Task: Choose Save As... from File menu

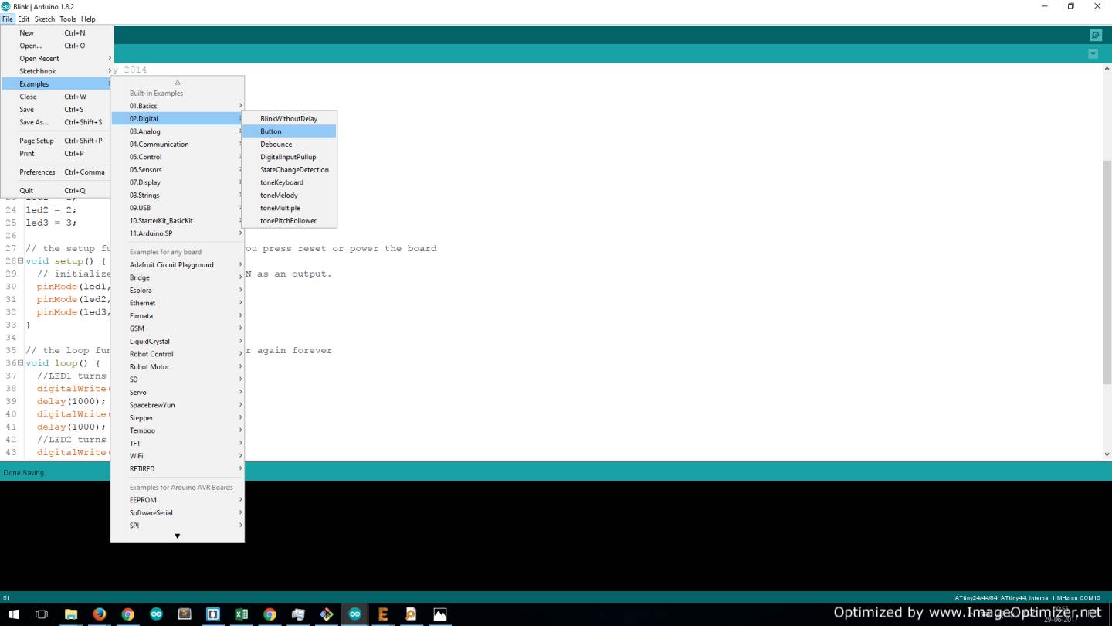Action: point(57,122)
